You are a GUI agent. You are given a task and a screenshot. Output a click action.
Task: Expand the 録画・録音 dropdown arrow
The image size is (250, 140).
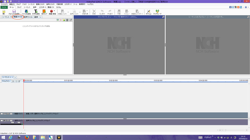pos(54,11)
